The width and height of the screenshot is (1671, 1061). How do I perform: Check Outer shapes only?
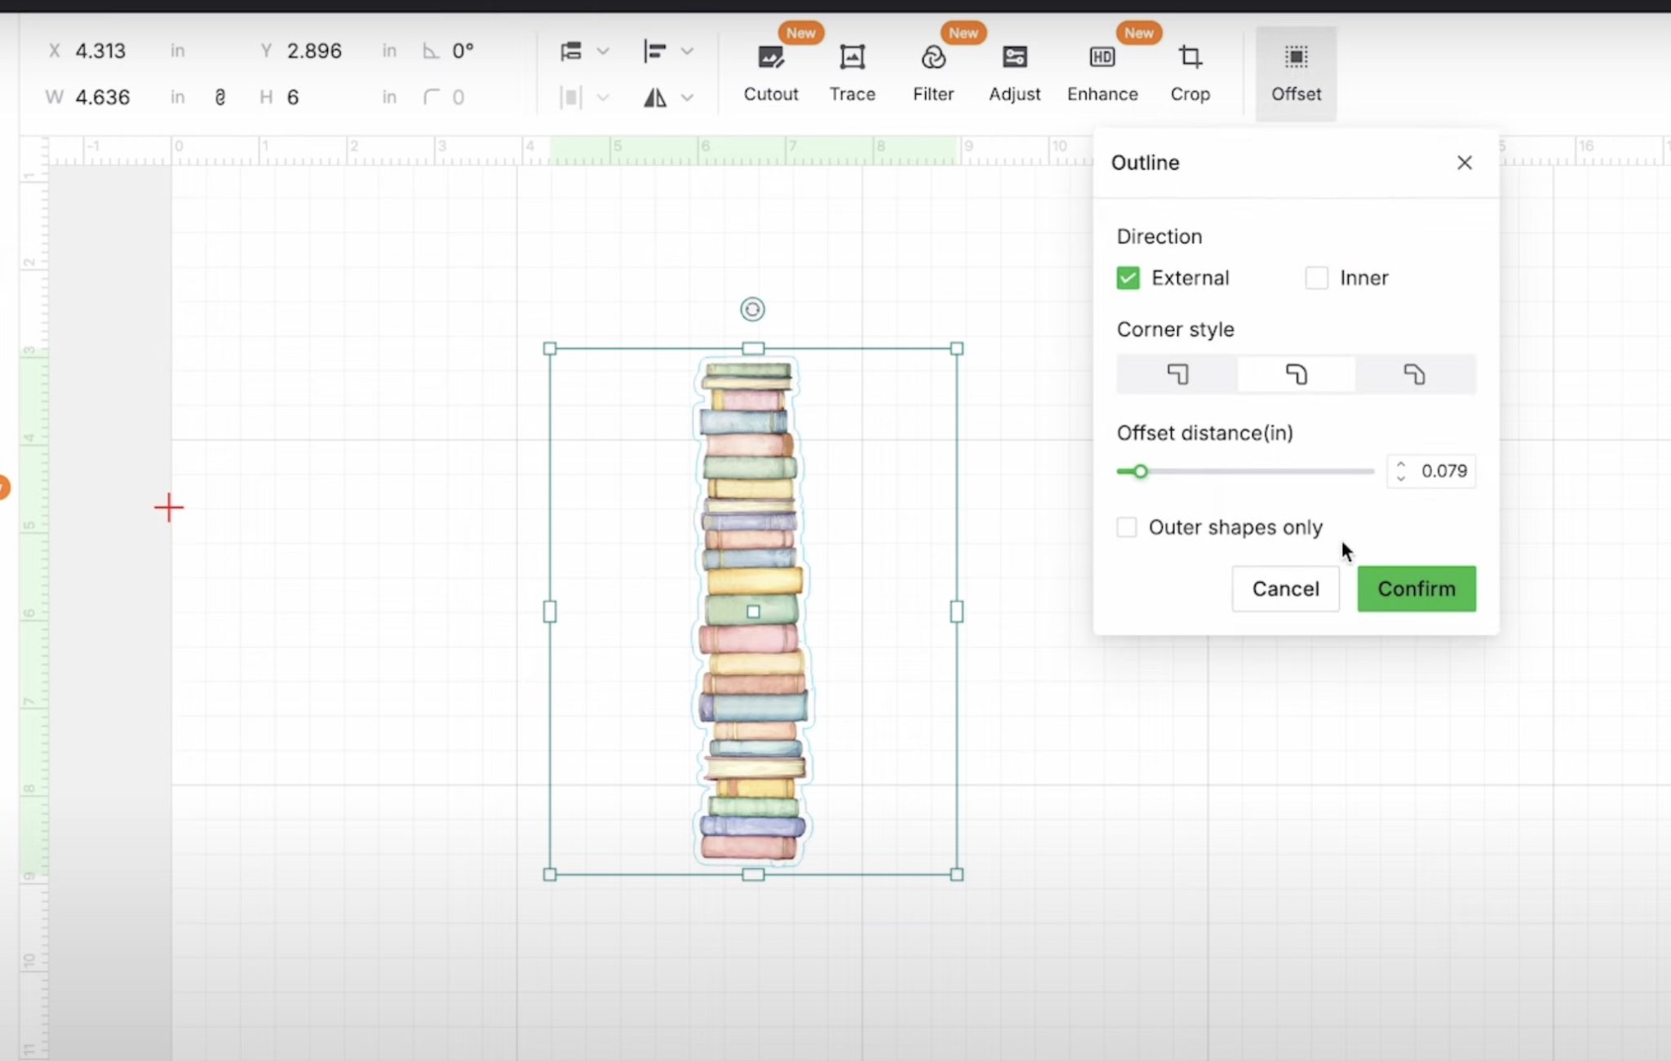(x=1128, y=527)
